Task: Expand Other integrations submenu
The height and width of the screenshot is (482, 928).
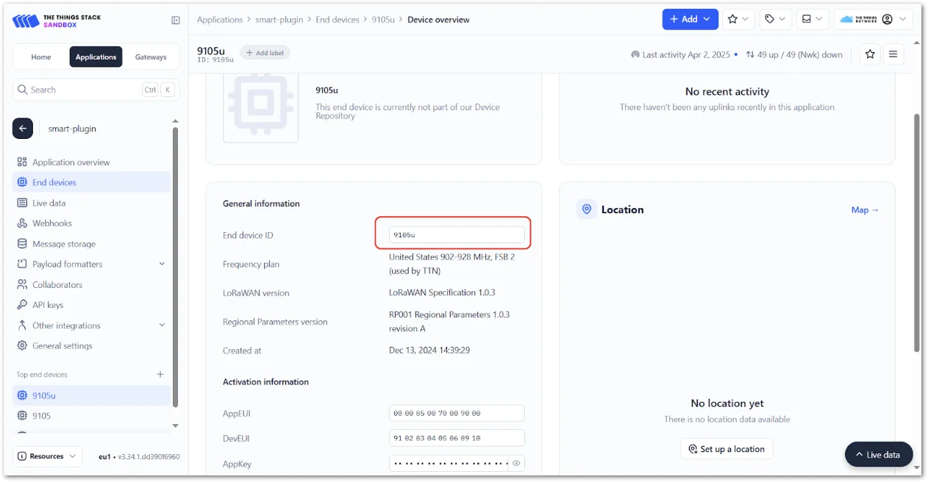Action: [x=91, y=325]
